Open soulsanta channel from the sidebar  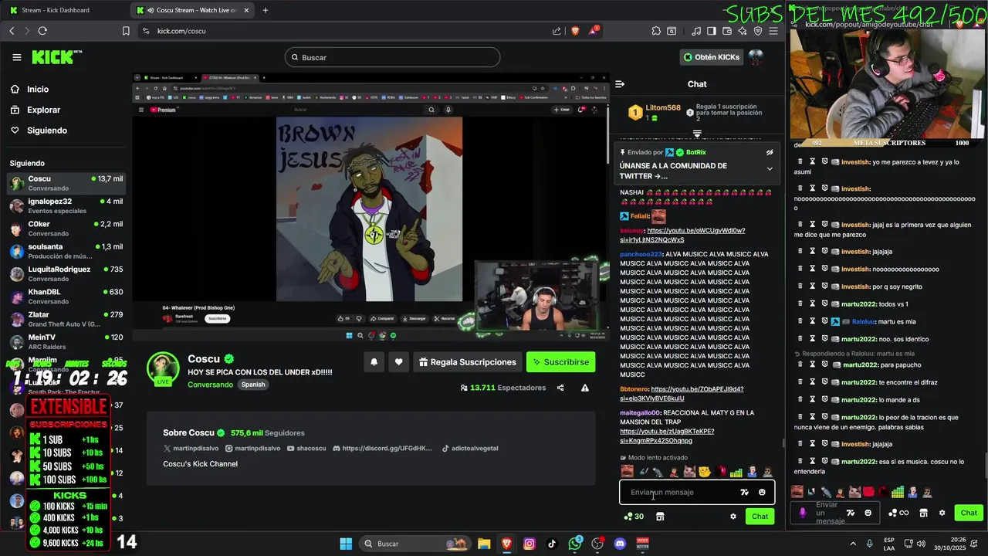tap(66, 251)
